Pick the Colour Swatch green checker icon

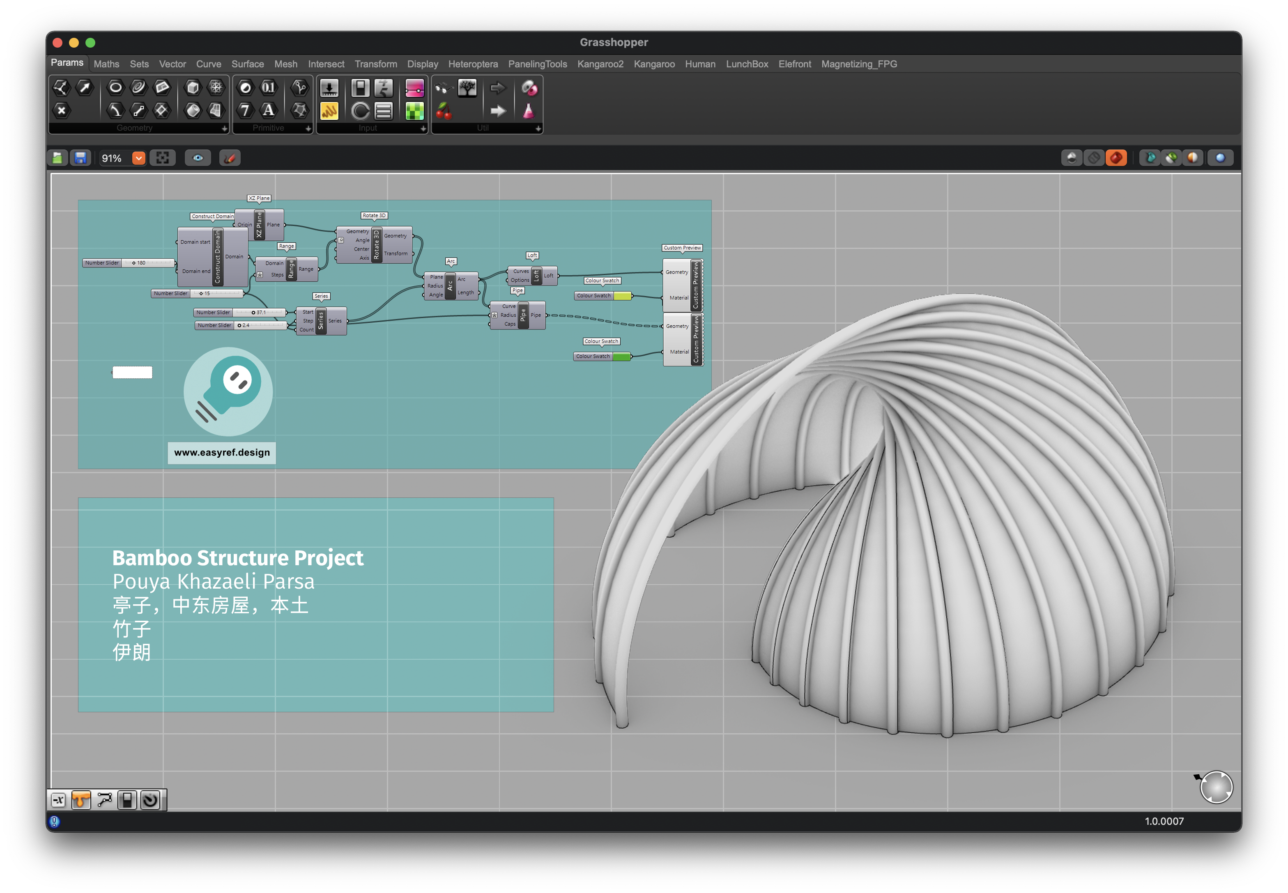pyautogui.click(x=414, y=111)
